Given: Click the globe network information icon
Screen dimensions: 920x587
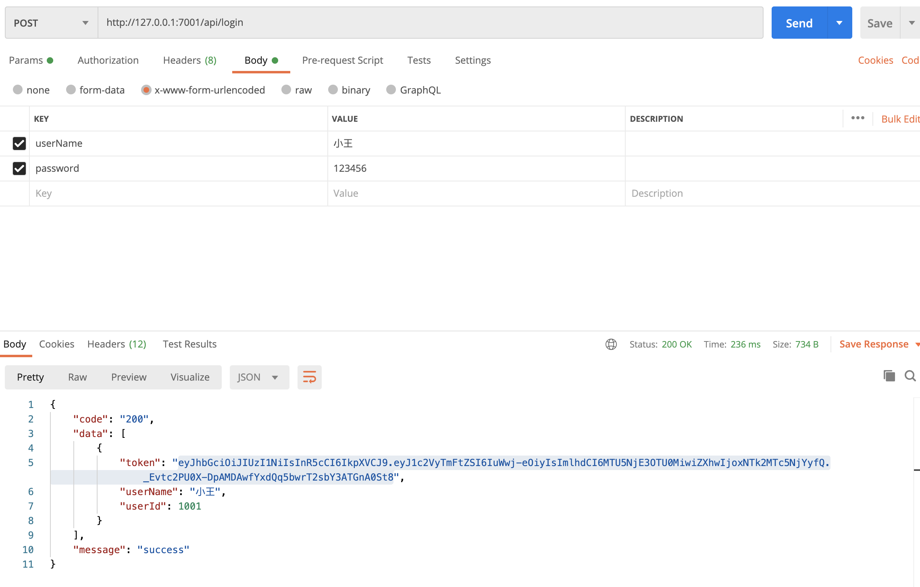Looking at the screenshot, I should [611, 344].
